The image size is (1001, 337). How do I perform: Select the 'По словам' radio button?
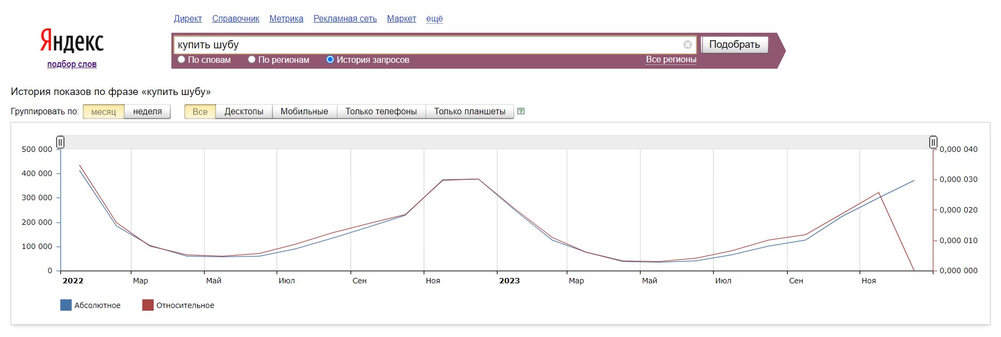(x=182, y=60)
